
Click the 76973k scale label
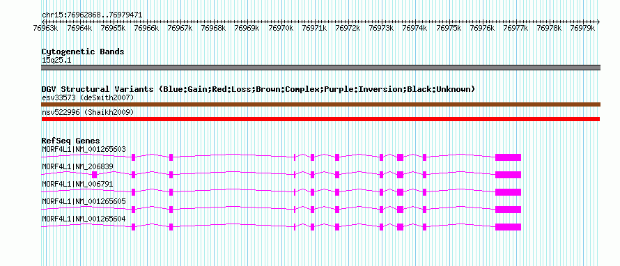pyautogui.click(x=382, y=29)
